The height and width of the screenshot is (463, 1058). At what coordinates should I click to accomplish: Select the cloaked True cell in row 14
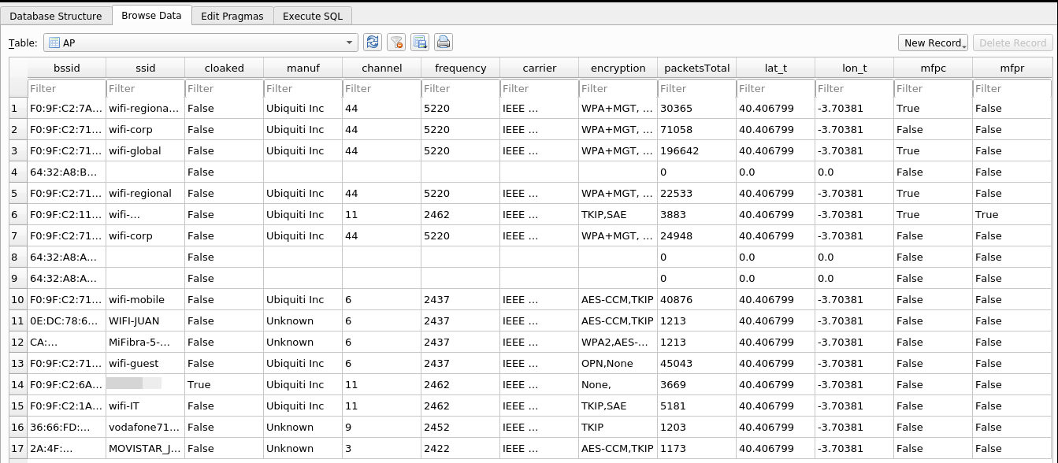[x=224, y=384]
